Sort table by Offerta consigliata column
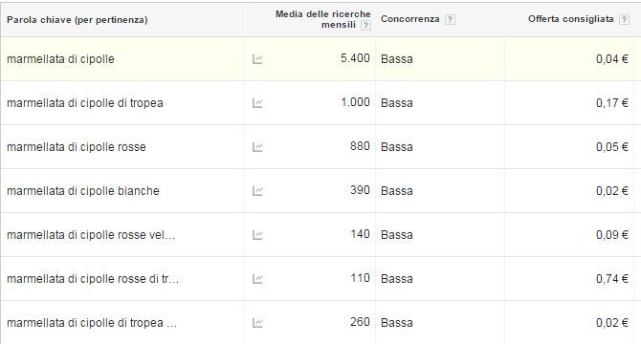Screen dimensions: 641x344 571,19
